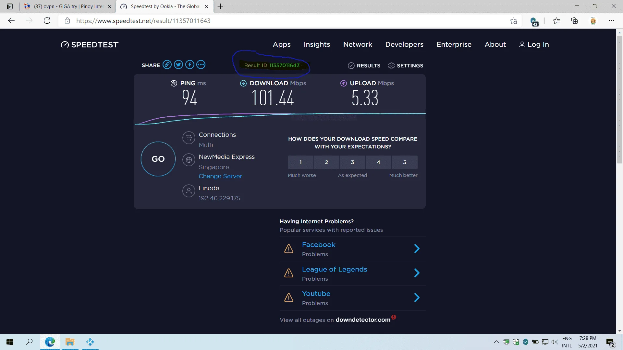The height and width of the screenshot is (350, 623).
Task: Open the Network menu
Action: click(x=358, y=44)
